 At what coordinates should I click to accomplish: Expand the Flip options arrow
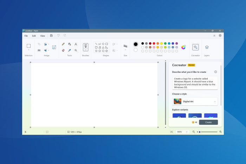48,50
